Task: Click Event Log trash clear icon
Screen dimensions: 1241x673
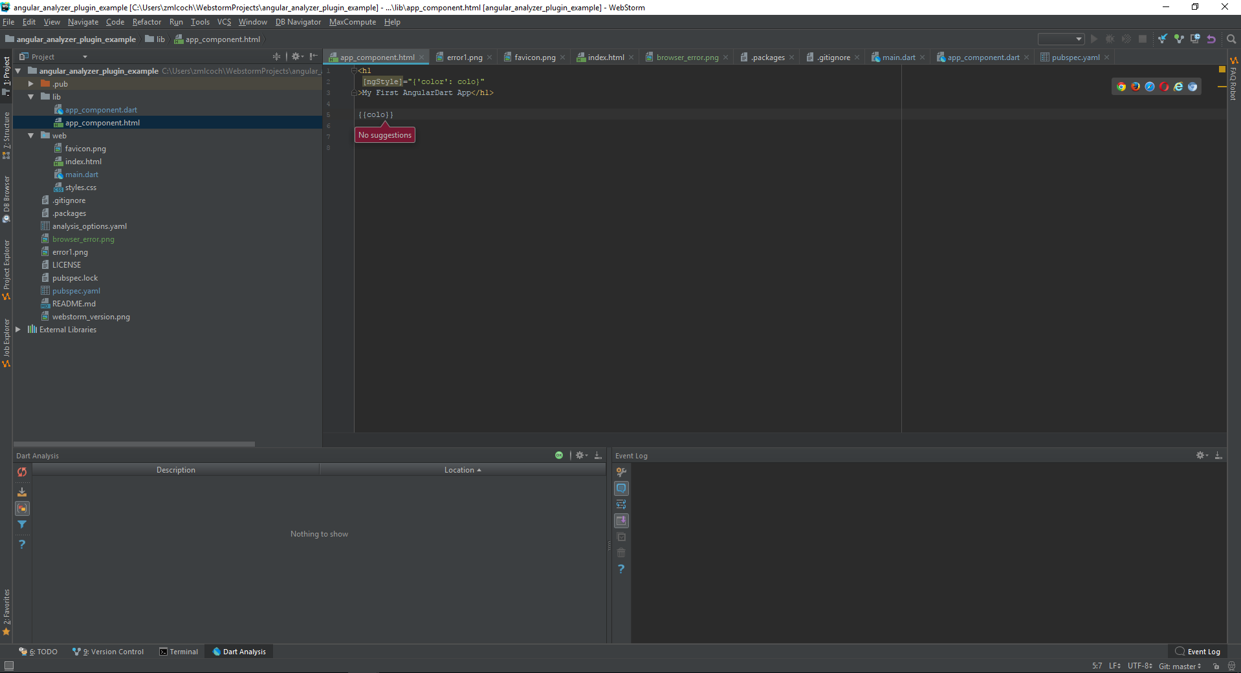Action: pyautogui.click(x=621, y=553)
